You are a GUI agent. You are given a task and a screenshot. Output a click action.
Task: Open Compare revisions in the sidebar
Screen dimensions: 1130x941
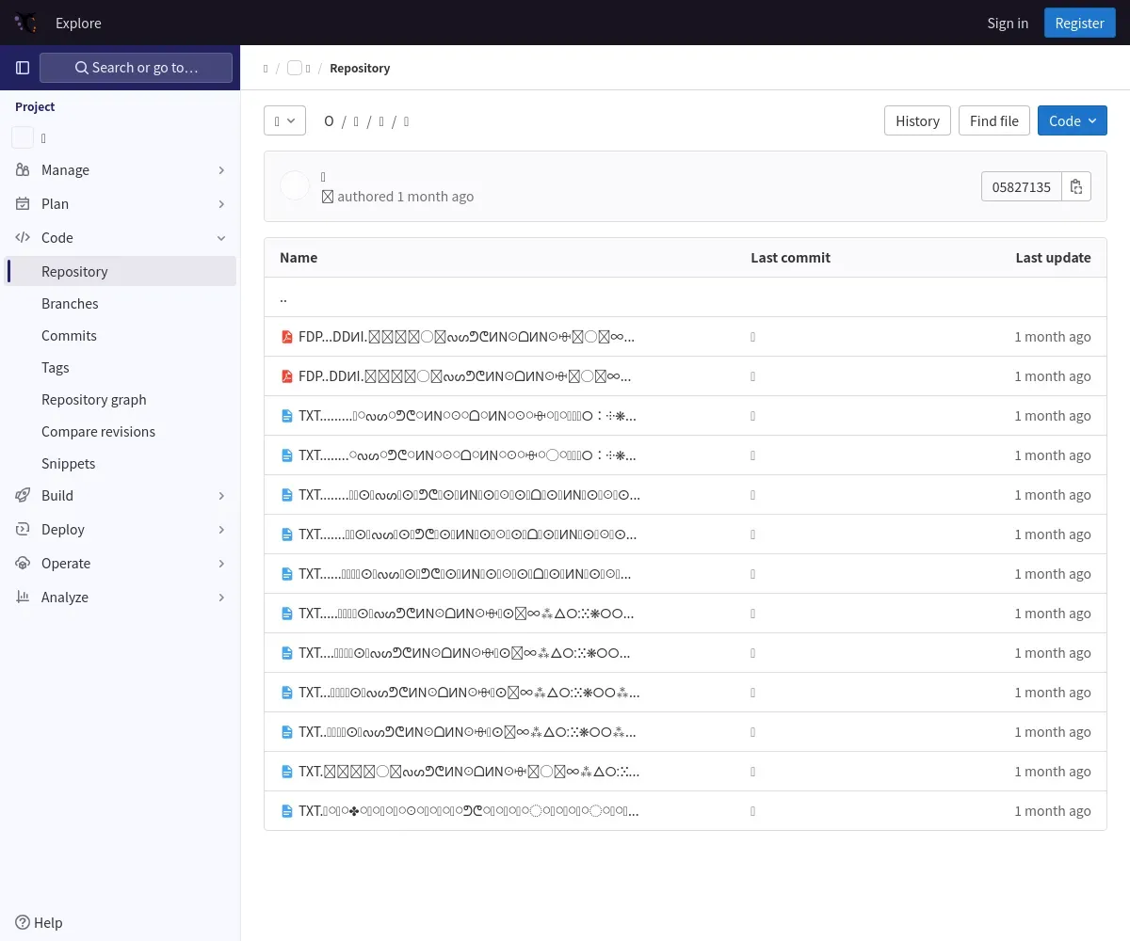coord(121,431)
